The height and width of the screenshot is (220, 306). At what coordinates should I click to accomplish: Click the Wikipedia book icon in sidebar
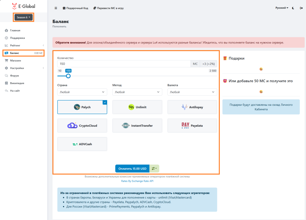6,83
